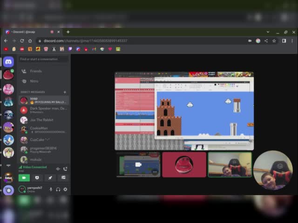Select the red blob avatar call tile
The width and height of the screenshot is (298, 223).
pyautogui.click(x=184, y=164)
